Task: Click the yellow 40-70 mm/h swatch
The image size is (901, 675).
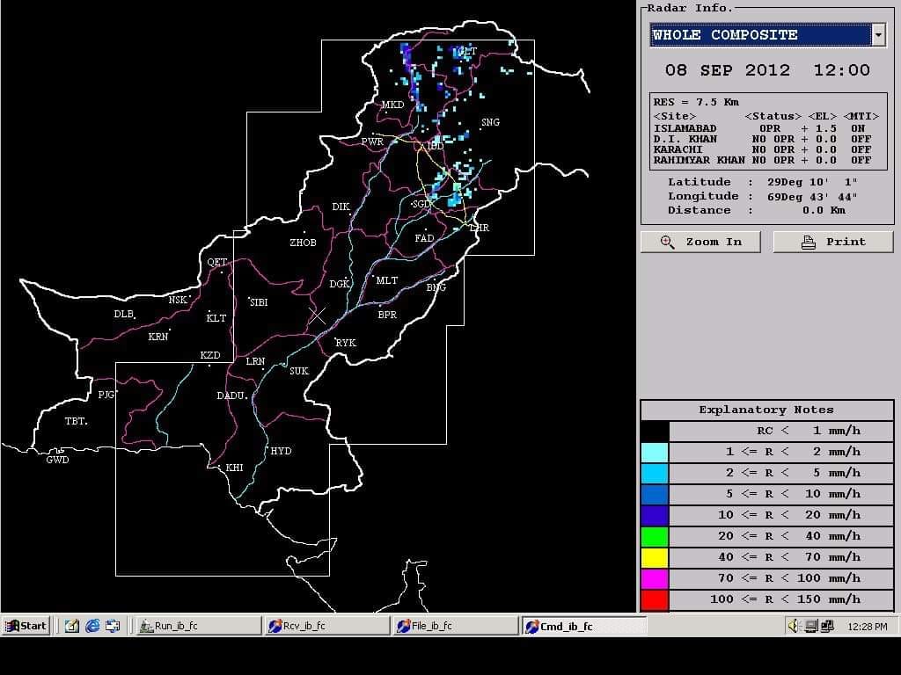Action: coord(655,557)
